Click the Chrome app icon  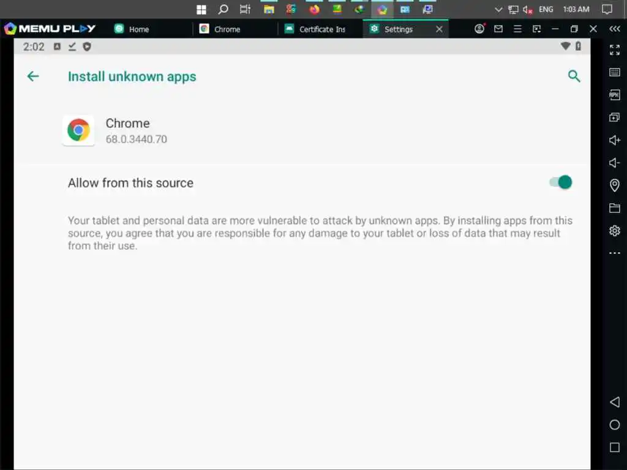(x=78, y=130)
